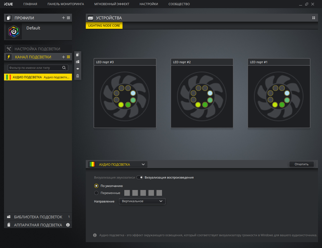
Task: Click the hardware lighting device icon
Action: point(9,225)
